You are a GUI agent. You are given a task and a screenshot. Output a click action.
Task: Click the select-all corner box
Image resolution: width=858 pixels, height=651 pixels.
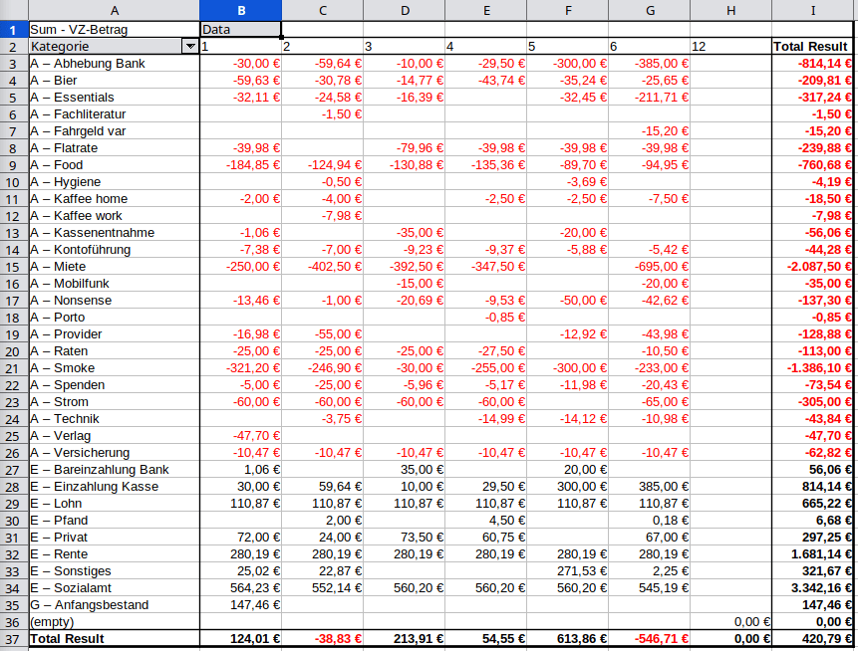click(14, 10)
